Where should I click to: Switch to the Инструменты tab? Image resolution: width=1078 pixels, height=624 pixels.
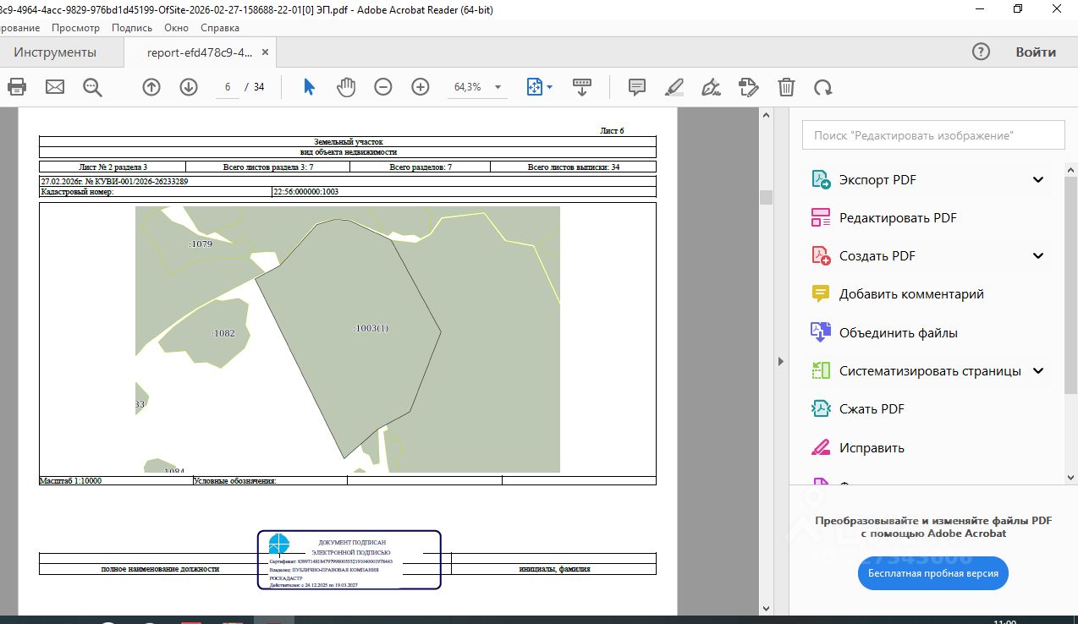55,52
